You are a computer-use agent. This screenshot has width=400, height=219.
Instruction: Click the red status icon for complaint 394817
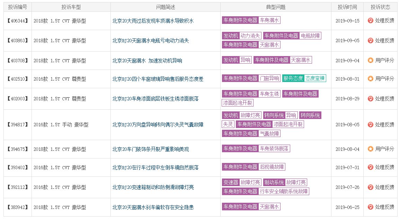pyautogui.click(x=371, y=125)
